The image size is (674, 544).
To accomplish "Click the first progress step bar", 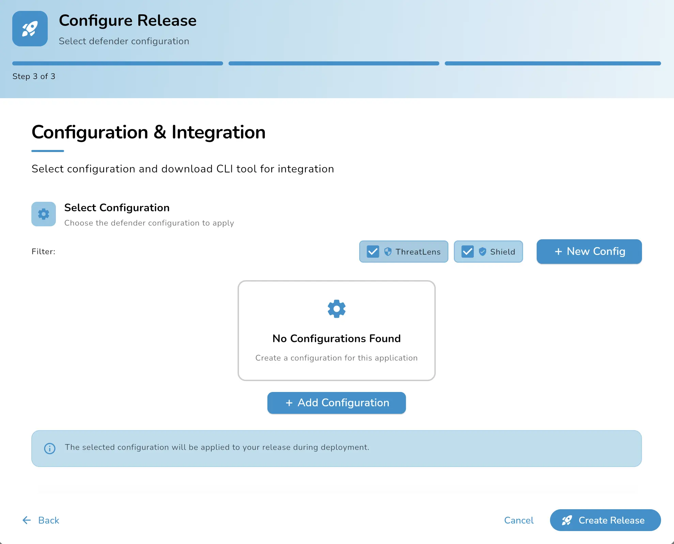I will coord(118,63).
